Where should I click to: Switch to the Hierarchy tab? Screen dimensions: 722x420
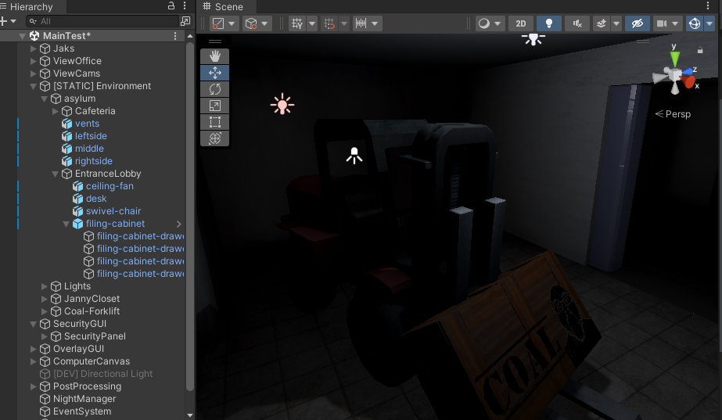[x=27, y=6]
